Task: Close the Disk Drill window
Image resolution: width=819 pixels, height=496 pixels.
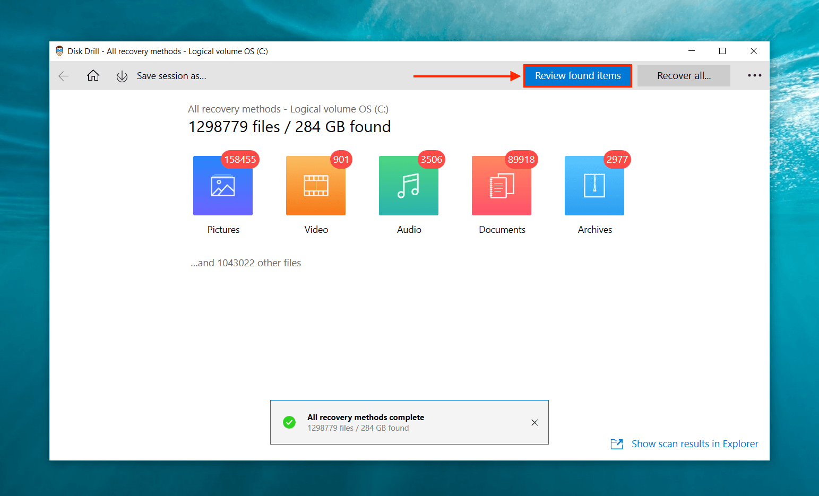Action: click(x=754, y=51)
